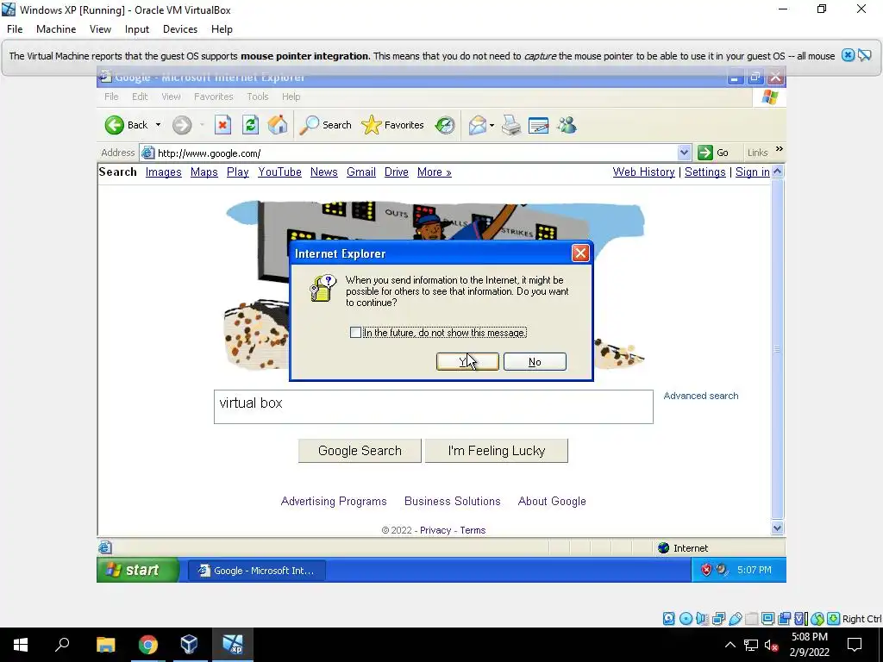883x662 pixels.
Task: Show hidden icons in host system tray
Action: (x=730, y=645)
